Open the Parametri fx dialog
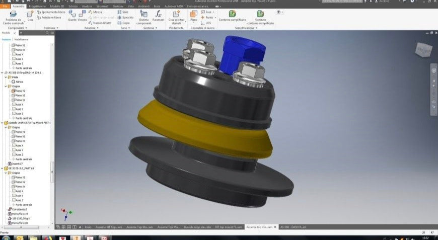Screen dimensions: 438x240 [159, 16]
